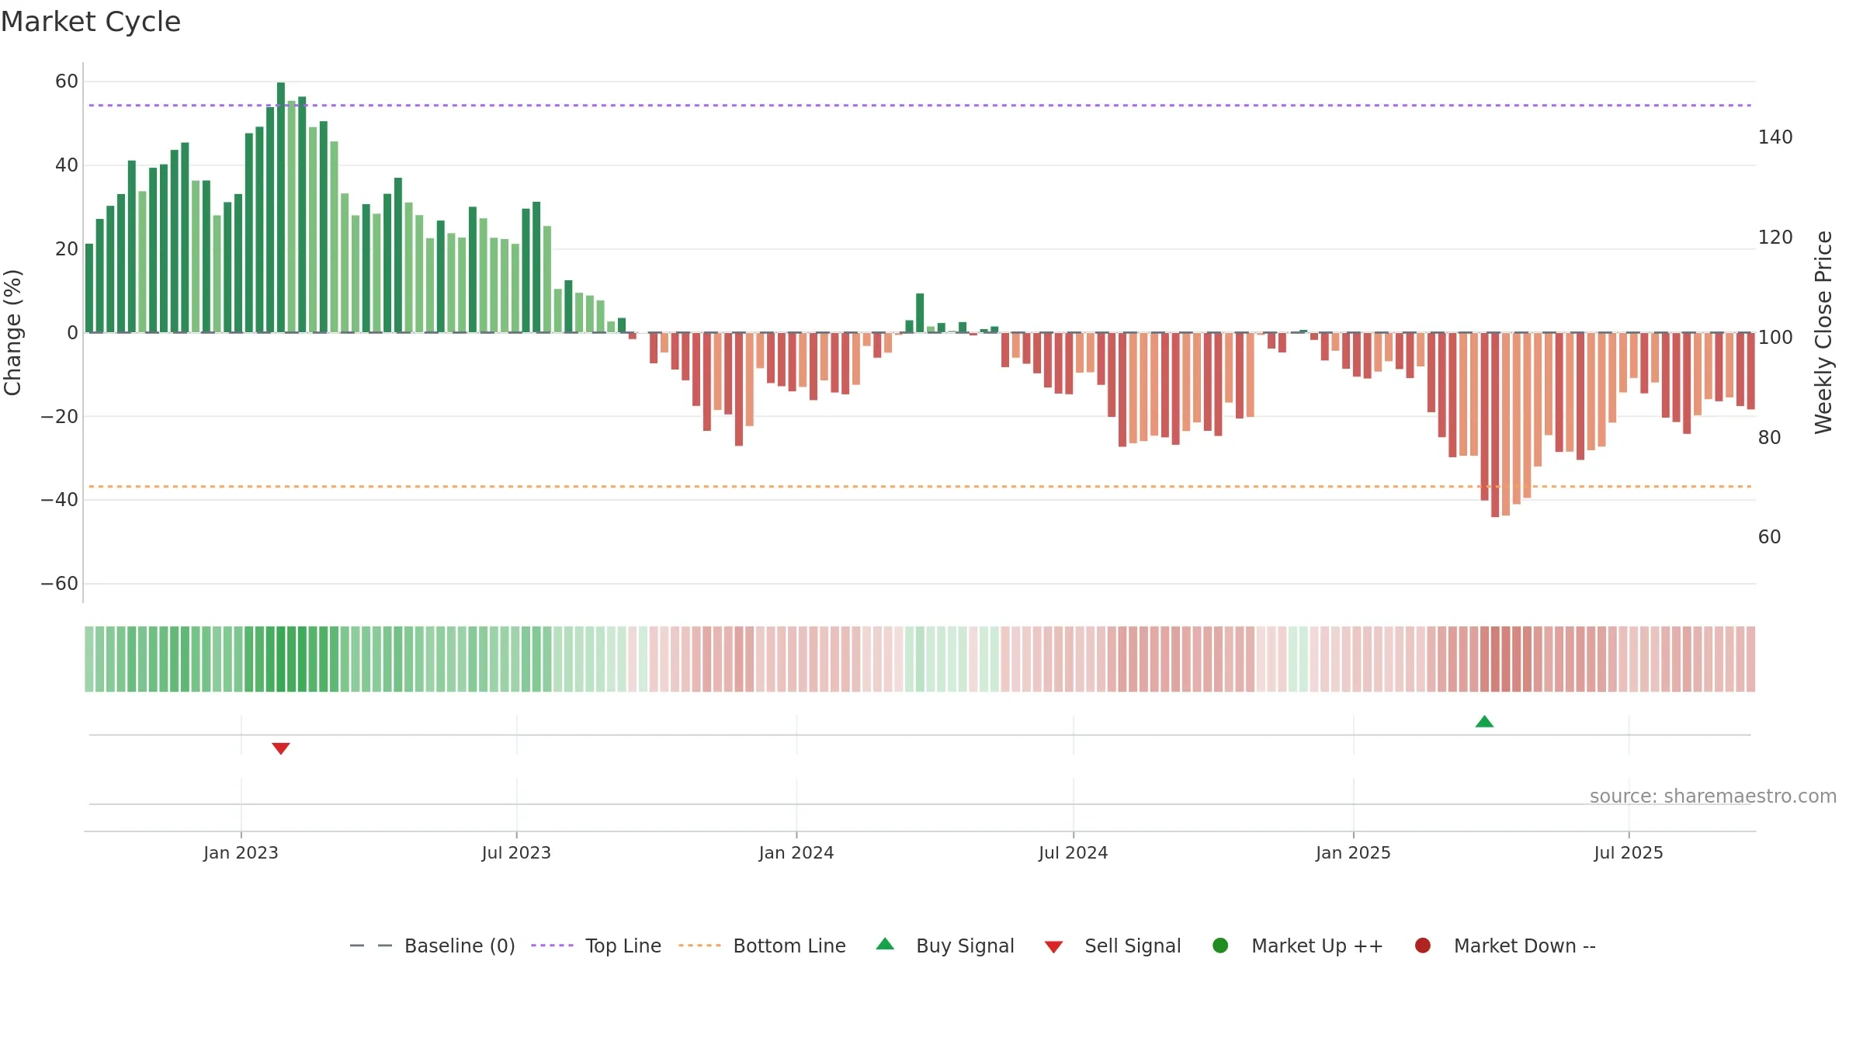
Task: Click the Market Down -- red circle icon
Action: coord(1423,946)
